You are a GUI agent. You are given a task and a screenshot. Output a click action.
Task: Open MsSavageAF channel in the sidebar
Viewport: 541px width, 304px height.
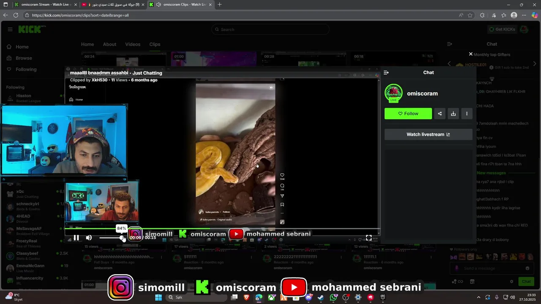tap(36, 231)
